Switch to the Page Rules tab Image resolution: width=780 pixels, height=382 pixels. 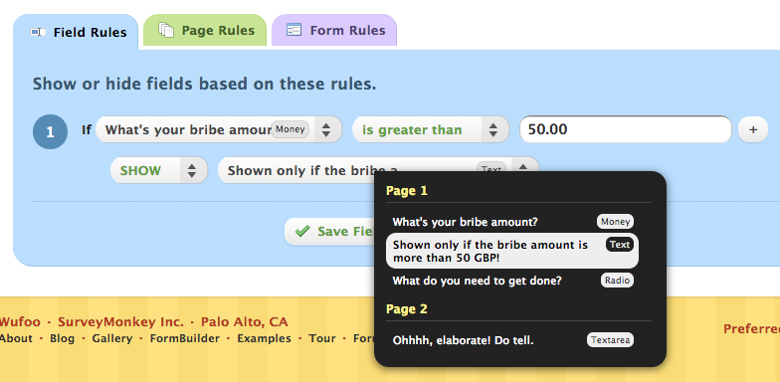205,30
